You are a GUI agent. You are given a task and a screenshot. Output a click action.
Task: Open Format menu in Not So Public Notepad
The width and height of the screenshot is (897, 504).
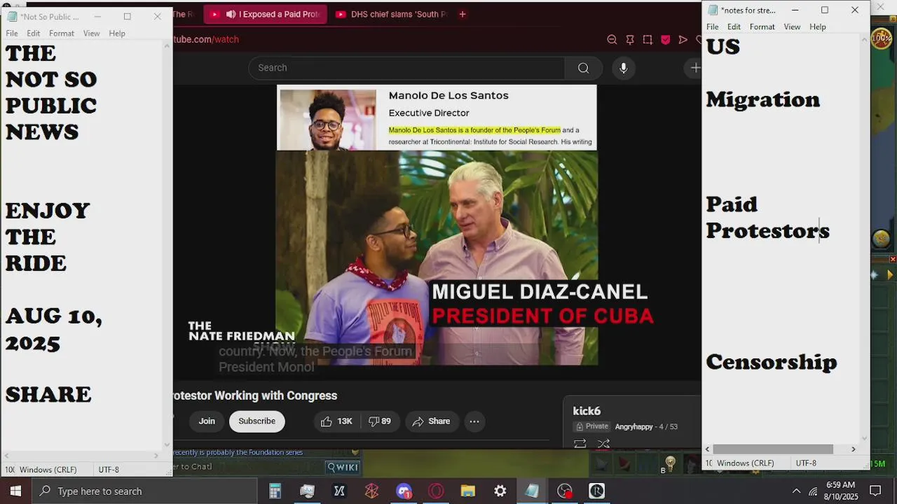point(62,34)
